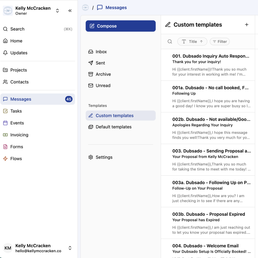Click the Compose button

click(x=120, y=26)
